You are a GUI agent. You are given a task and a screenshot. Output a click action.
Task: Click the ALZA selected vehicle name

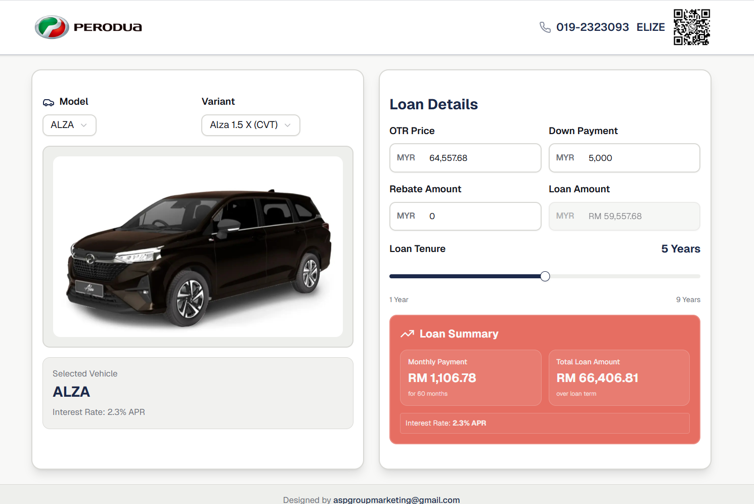click(71, 392)
